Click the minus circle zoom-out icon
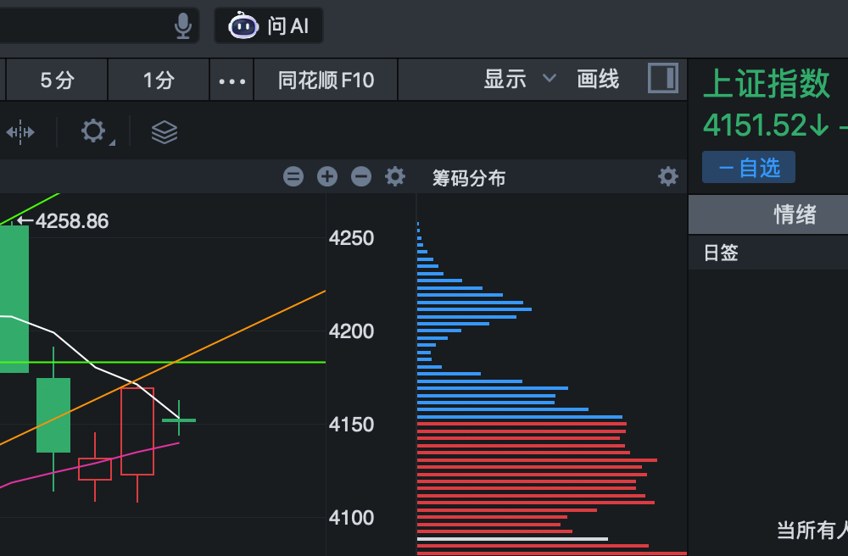This screenshot has height=556, width=848. pyautogui.click(x=361, y=176)
